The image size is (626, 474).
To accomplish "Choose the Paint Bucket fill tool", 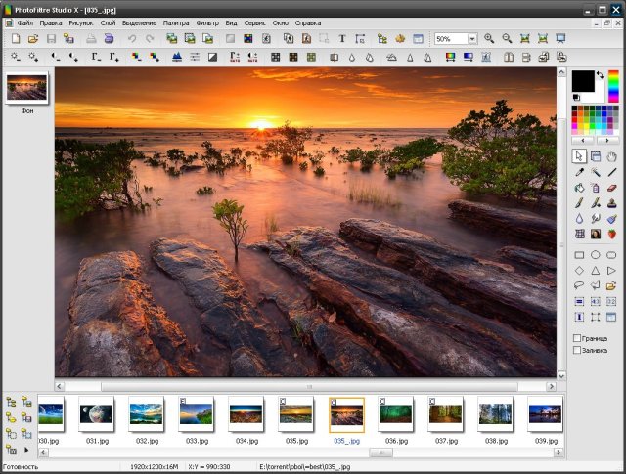I will pyautogui.click(x=579, y=188).
